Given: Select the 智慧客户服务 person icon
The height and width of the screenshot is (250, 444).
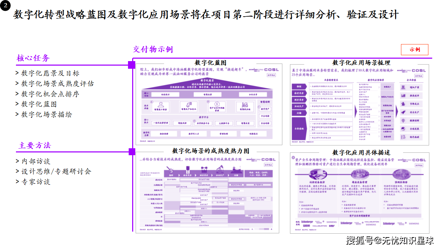Looking at the screenshot, I should (x=161, y=105).
